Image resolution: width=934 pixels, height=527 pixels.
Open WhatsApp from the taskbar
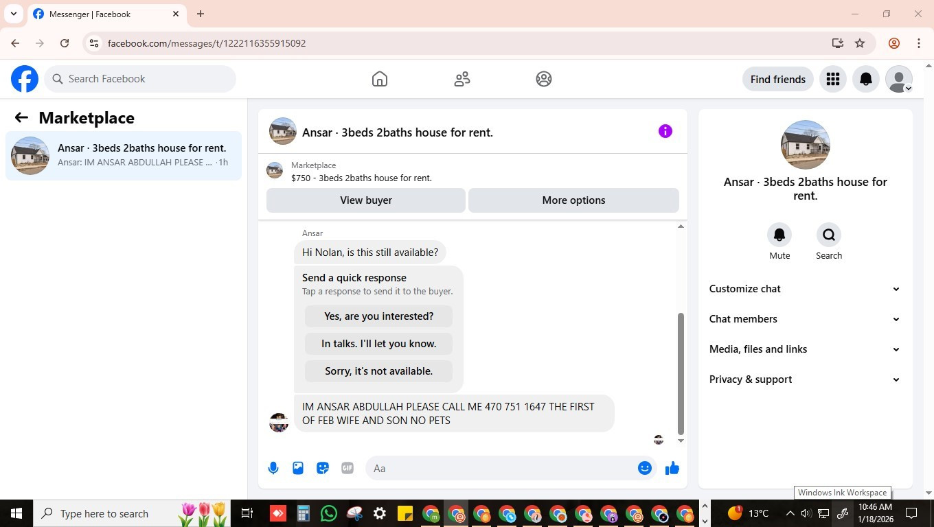329,513
